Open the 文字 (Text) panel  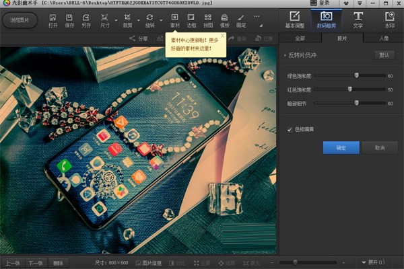358,19
